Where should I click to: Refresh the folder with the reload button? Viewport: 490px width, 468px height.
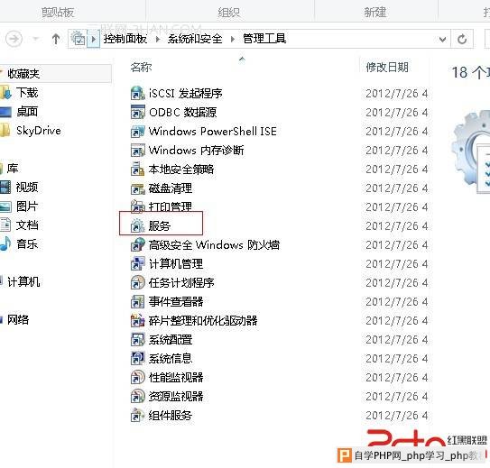coord(462,39)
